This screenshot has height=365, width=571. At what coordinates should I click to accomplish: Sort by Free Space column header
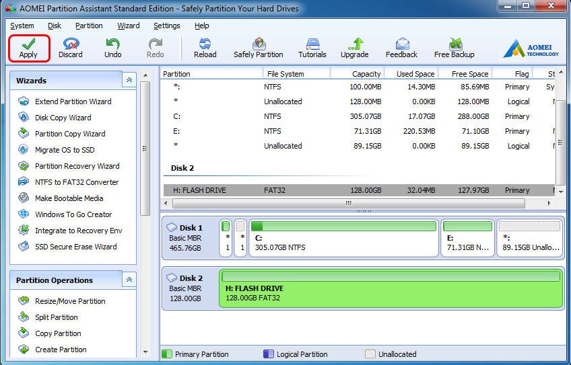465,74
